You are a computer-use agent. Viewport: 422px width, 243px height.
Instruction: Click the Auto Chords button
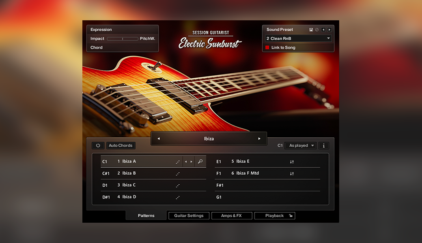tap(121, 145)
